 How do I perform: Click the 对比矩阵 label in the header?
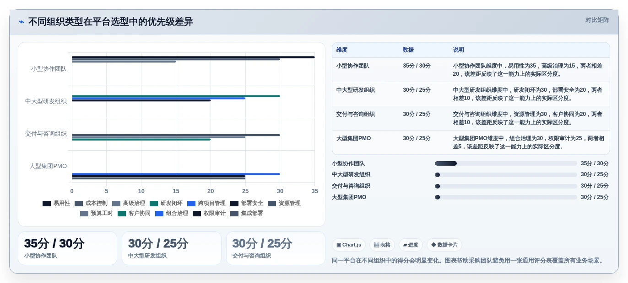point(597,20)
